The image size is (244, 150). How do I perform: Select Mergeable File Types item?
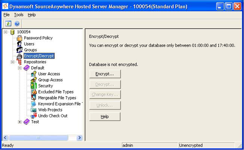click(x=57, y=98)
